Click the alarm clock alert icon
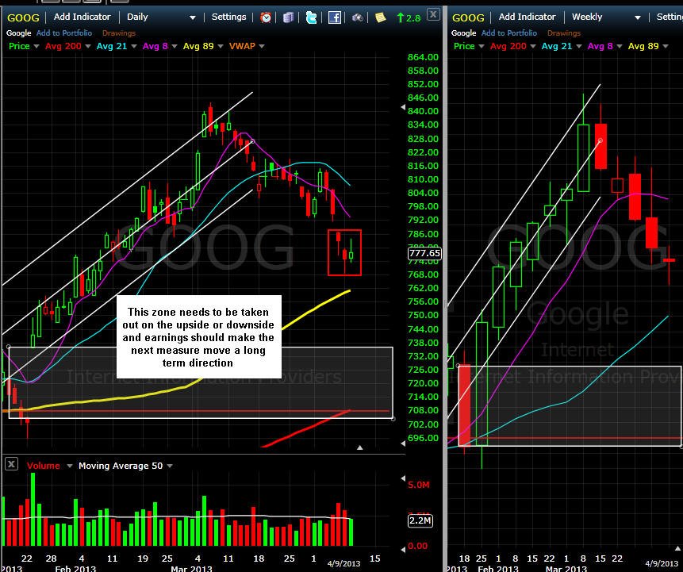Screen dimensions: 683x572 click(x=266, y=17)
